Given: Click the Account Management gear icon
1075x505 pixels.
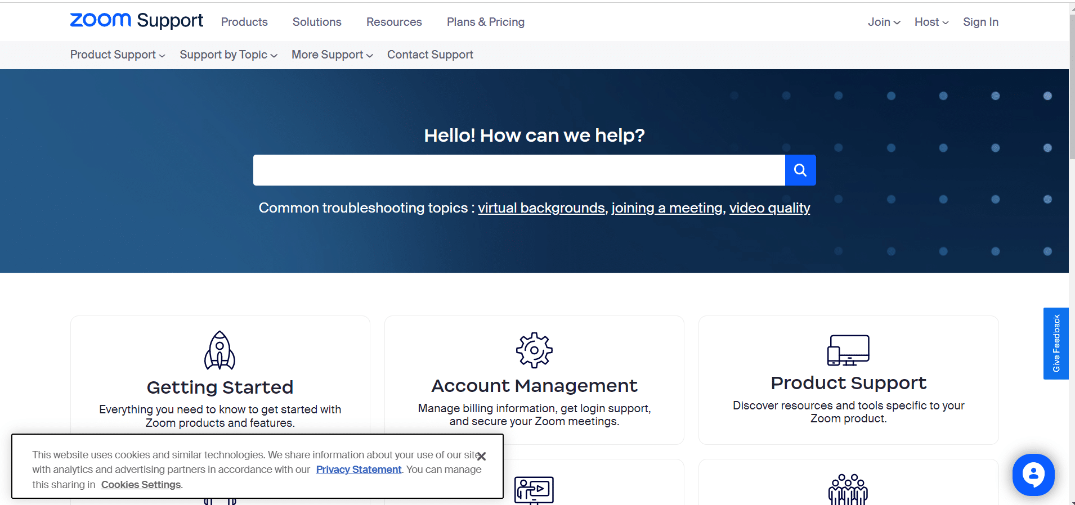Looking at the screenshot, I should click(534, 350).
